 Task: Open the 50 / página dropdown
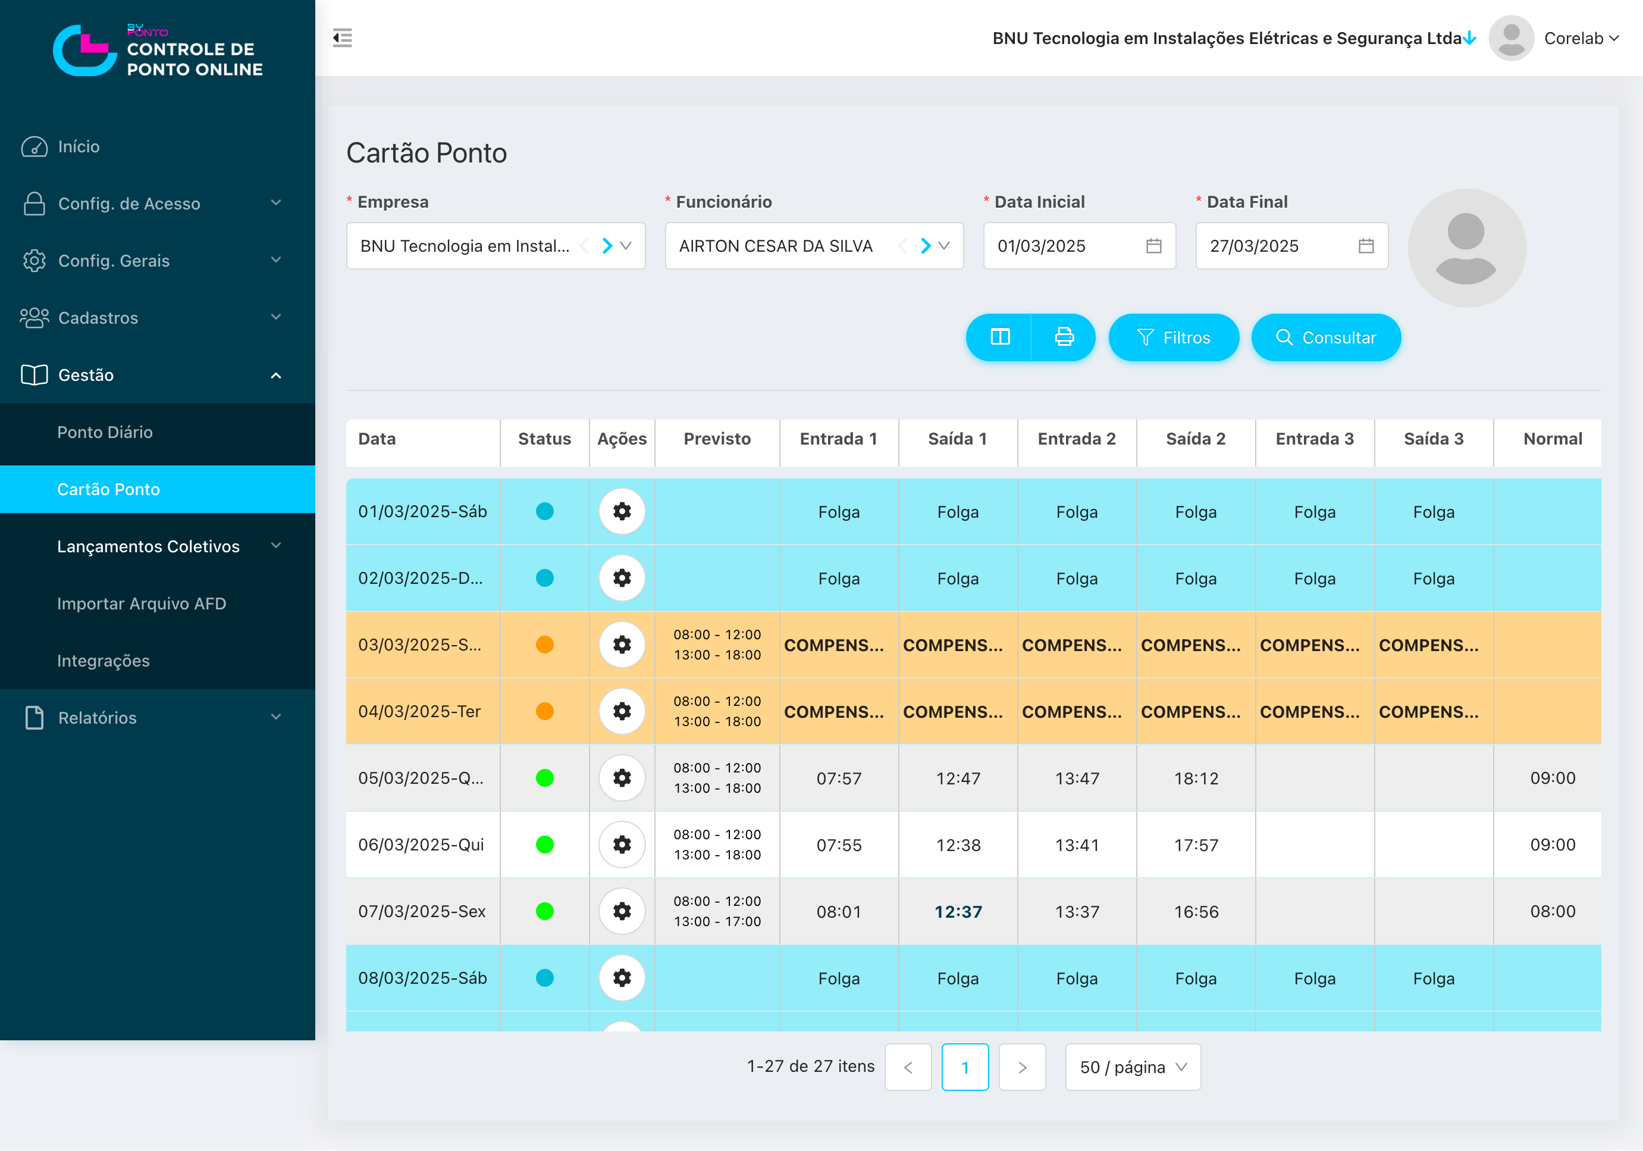coord(1132,1067)
